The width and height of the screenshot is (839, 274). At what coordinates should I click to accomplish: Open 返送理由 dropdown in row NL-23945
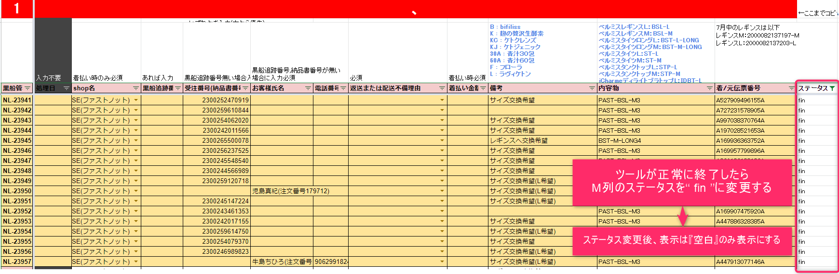(442, 140)
